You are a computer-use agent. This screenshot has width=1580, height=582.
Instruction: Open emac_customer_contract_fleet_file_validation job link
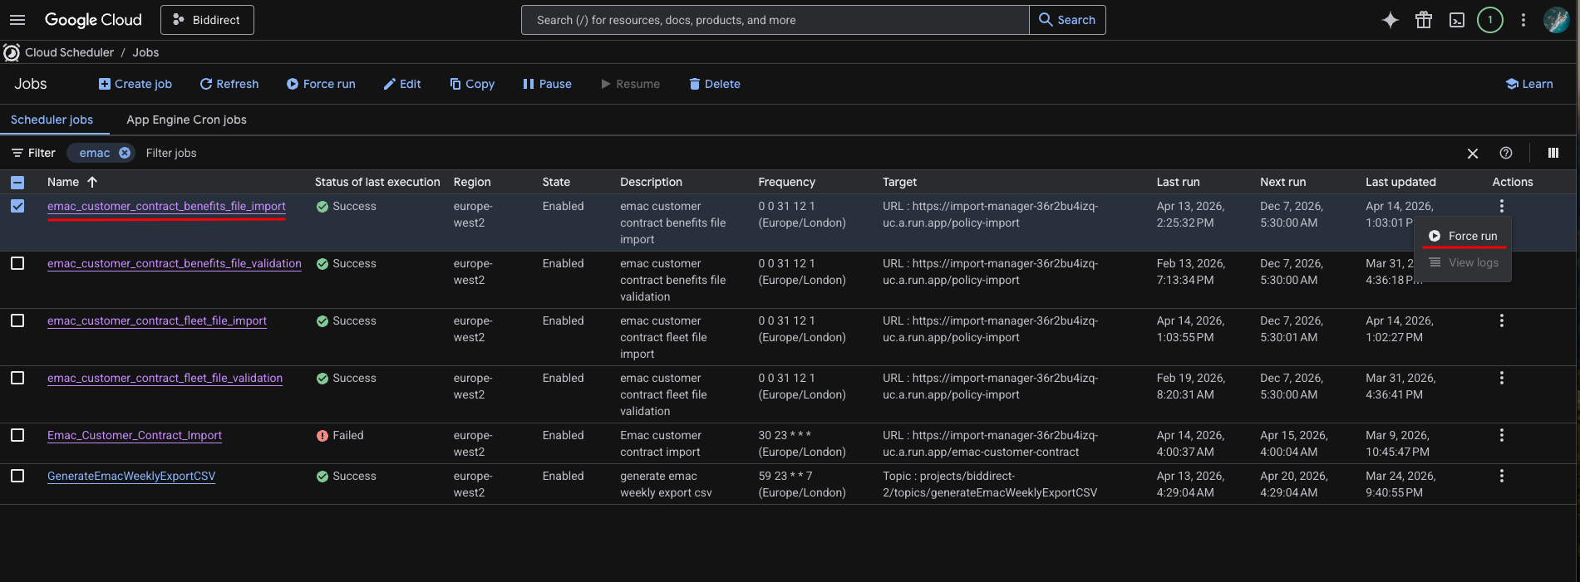pos(165,378)
